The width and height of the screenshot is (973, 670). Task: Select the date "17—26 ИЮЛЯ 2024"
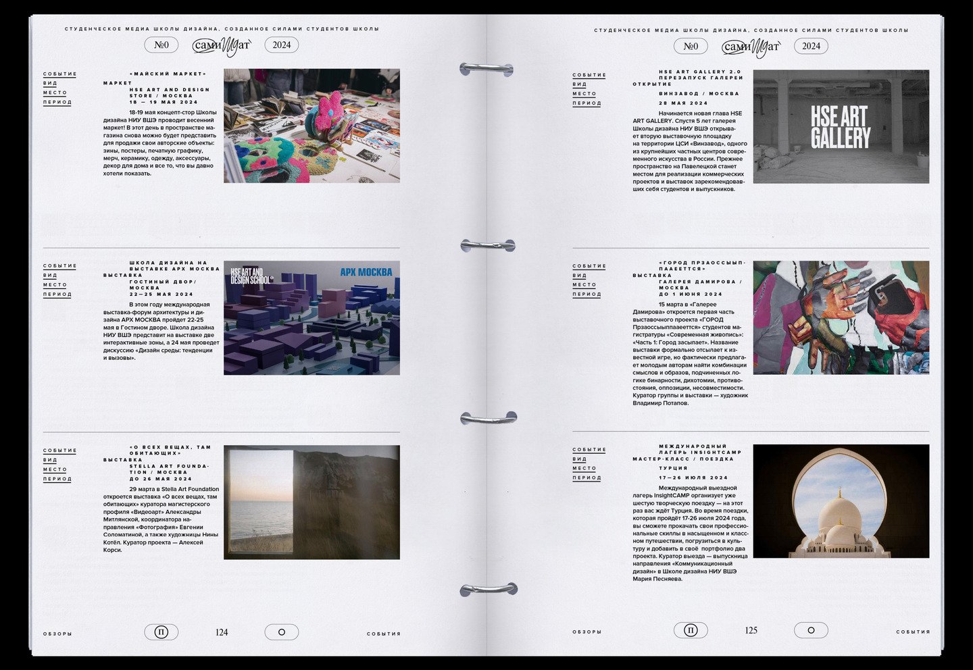693,478
